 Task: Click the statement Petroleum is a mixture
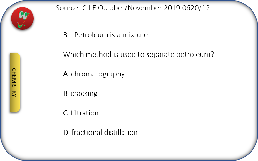[112, 35]
